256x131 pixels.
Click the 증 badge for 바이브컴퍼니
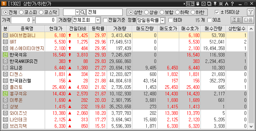pos(5,35)
